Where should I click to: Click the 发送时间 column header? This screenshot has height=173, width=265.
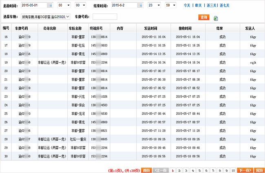pos(150,28)
